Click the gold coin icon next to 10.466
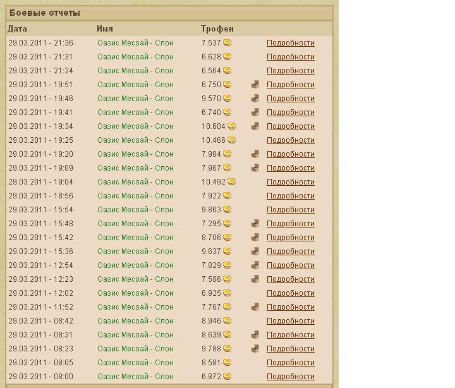The width and height of the screenshot is (455, 388). (x=231, y=140)
